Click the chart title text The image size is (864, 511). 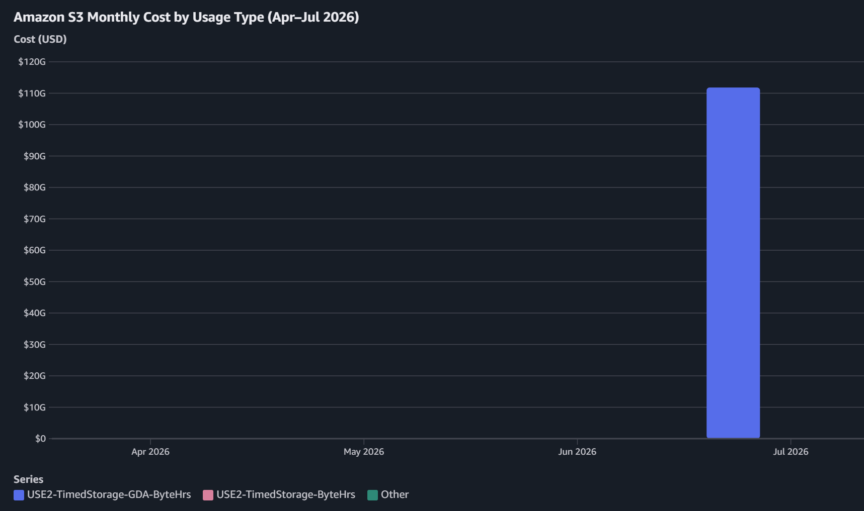(186, 17)
